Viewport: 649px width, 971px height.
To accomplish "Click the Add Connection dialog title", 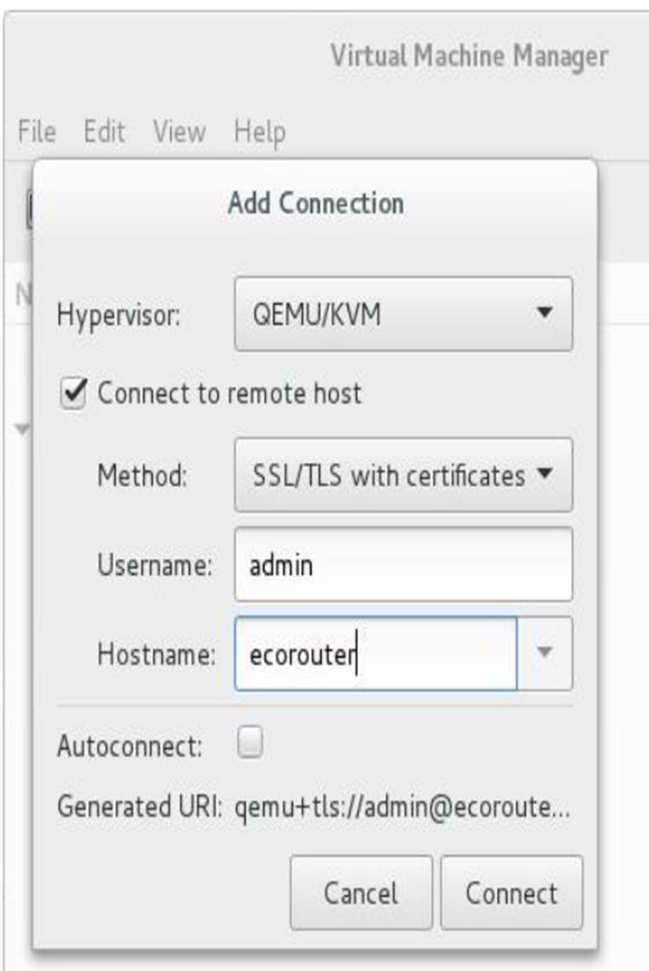I will tap(316, 203).
